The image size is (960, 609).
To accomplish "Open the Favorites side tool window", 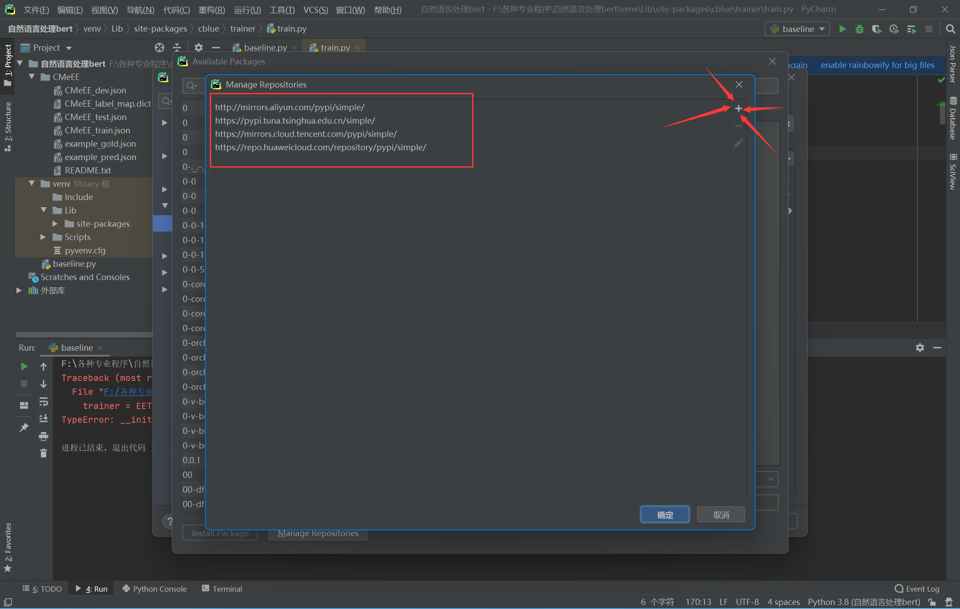I will click(8, 548).
